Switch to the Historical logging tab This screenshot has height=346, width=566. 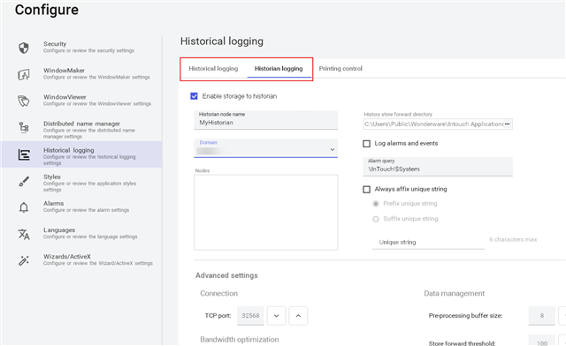click(213, 69)
